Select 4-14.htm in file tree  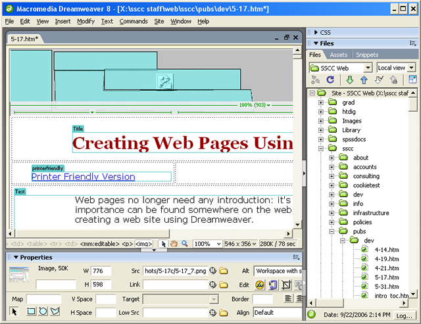(387, 250)
